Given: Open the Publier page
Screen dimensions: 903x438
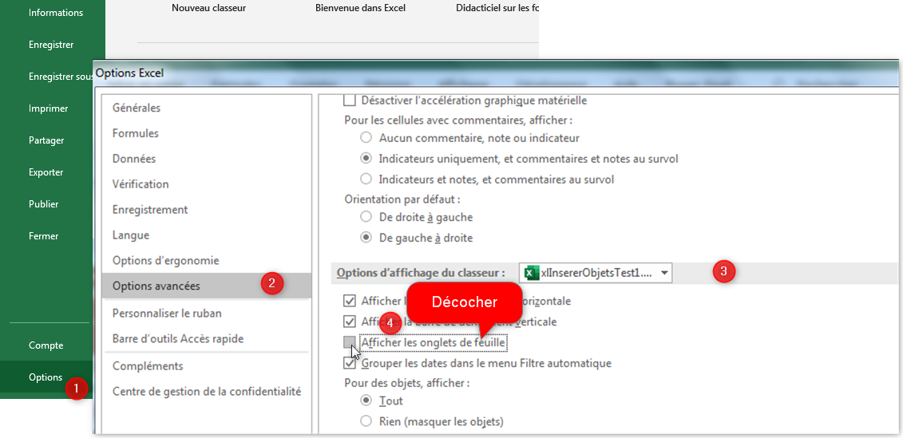Looking at the screenshot, I should (44, 203).
